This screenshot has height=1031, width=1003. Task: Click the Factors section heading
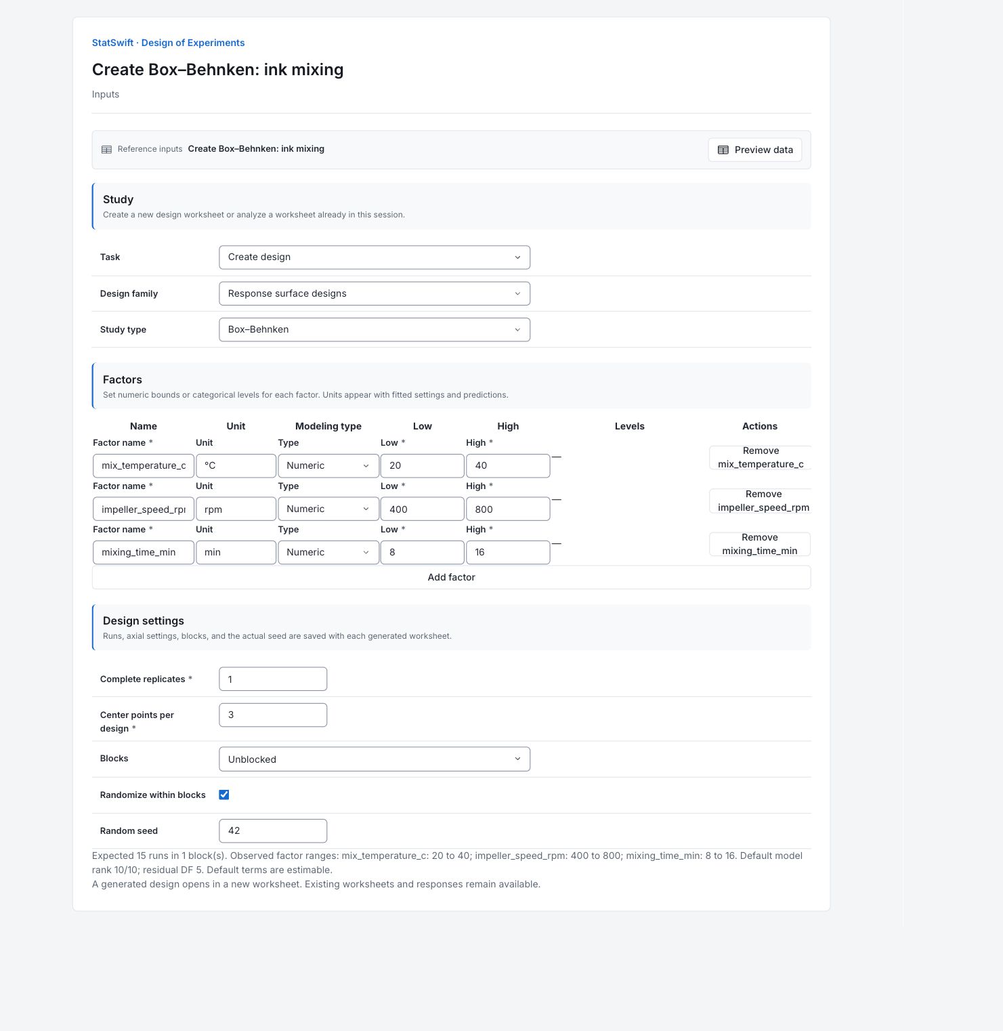click(123, 379)
